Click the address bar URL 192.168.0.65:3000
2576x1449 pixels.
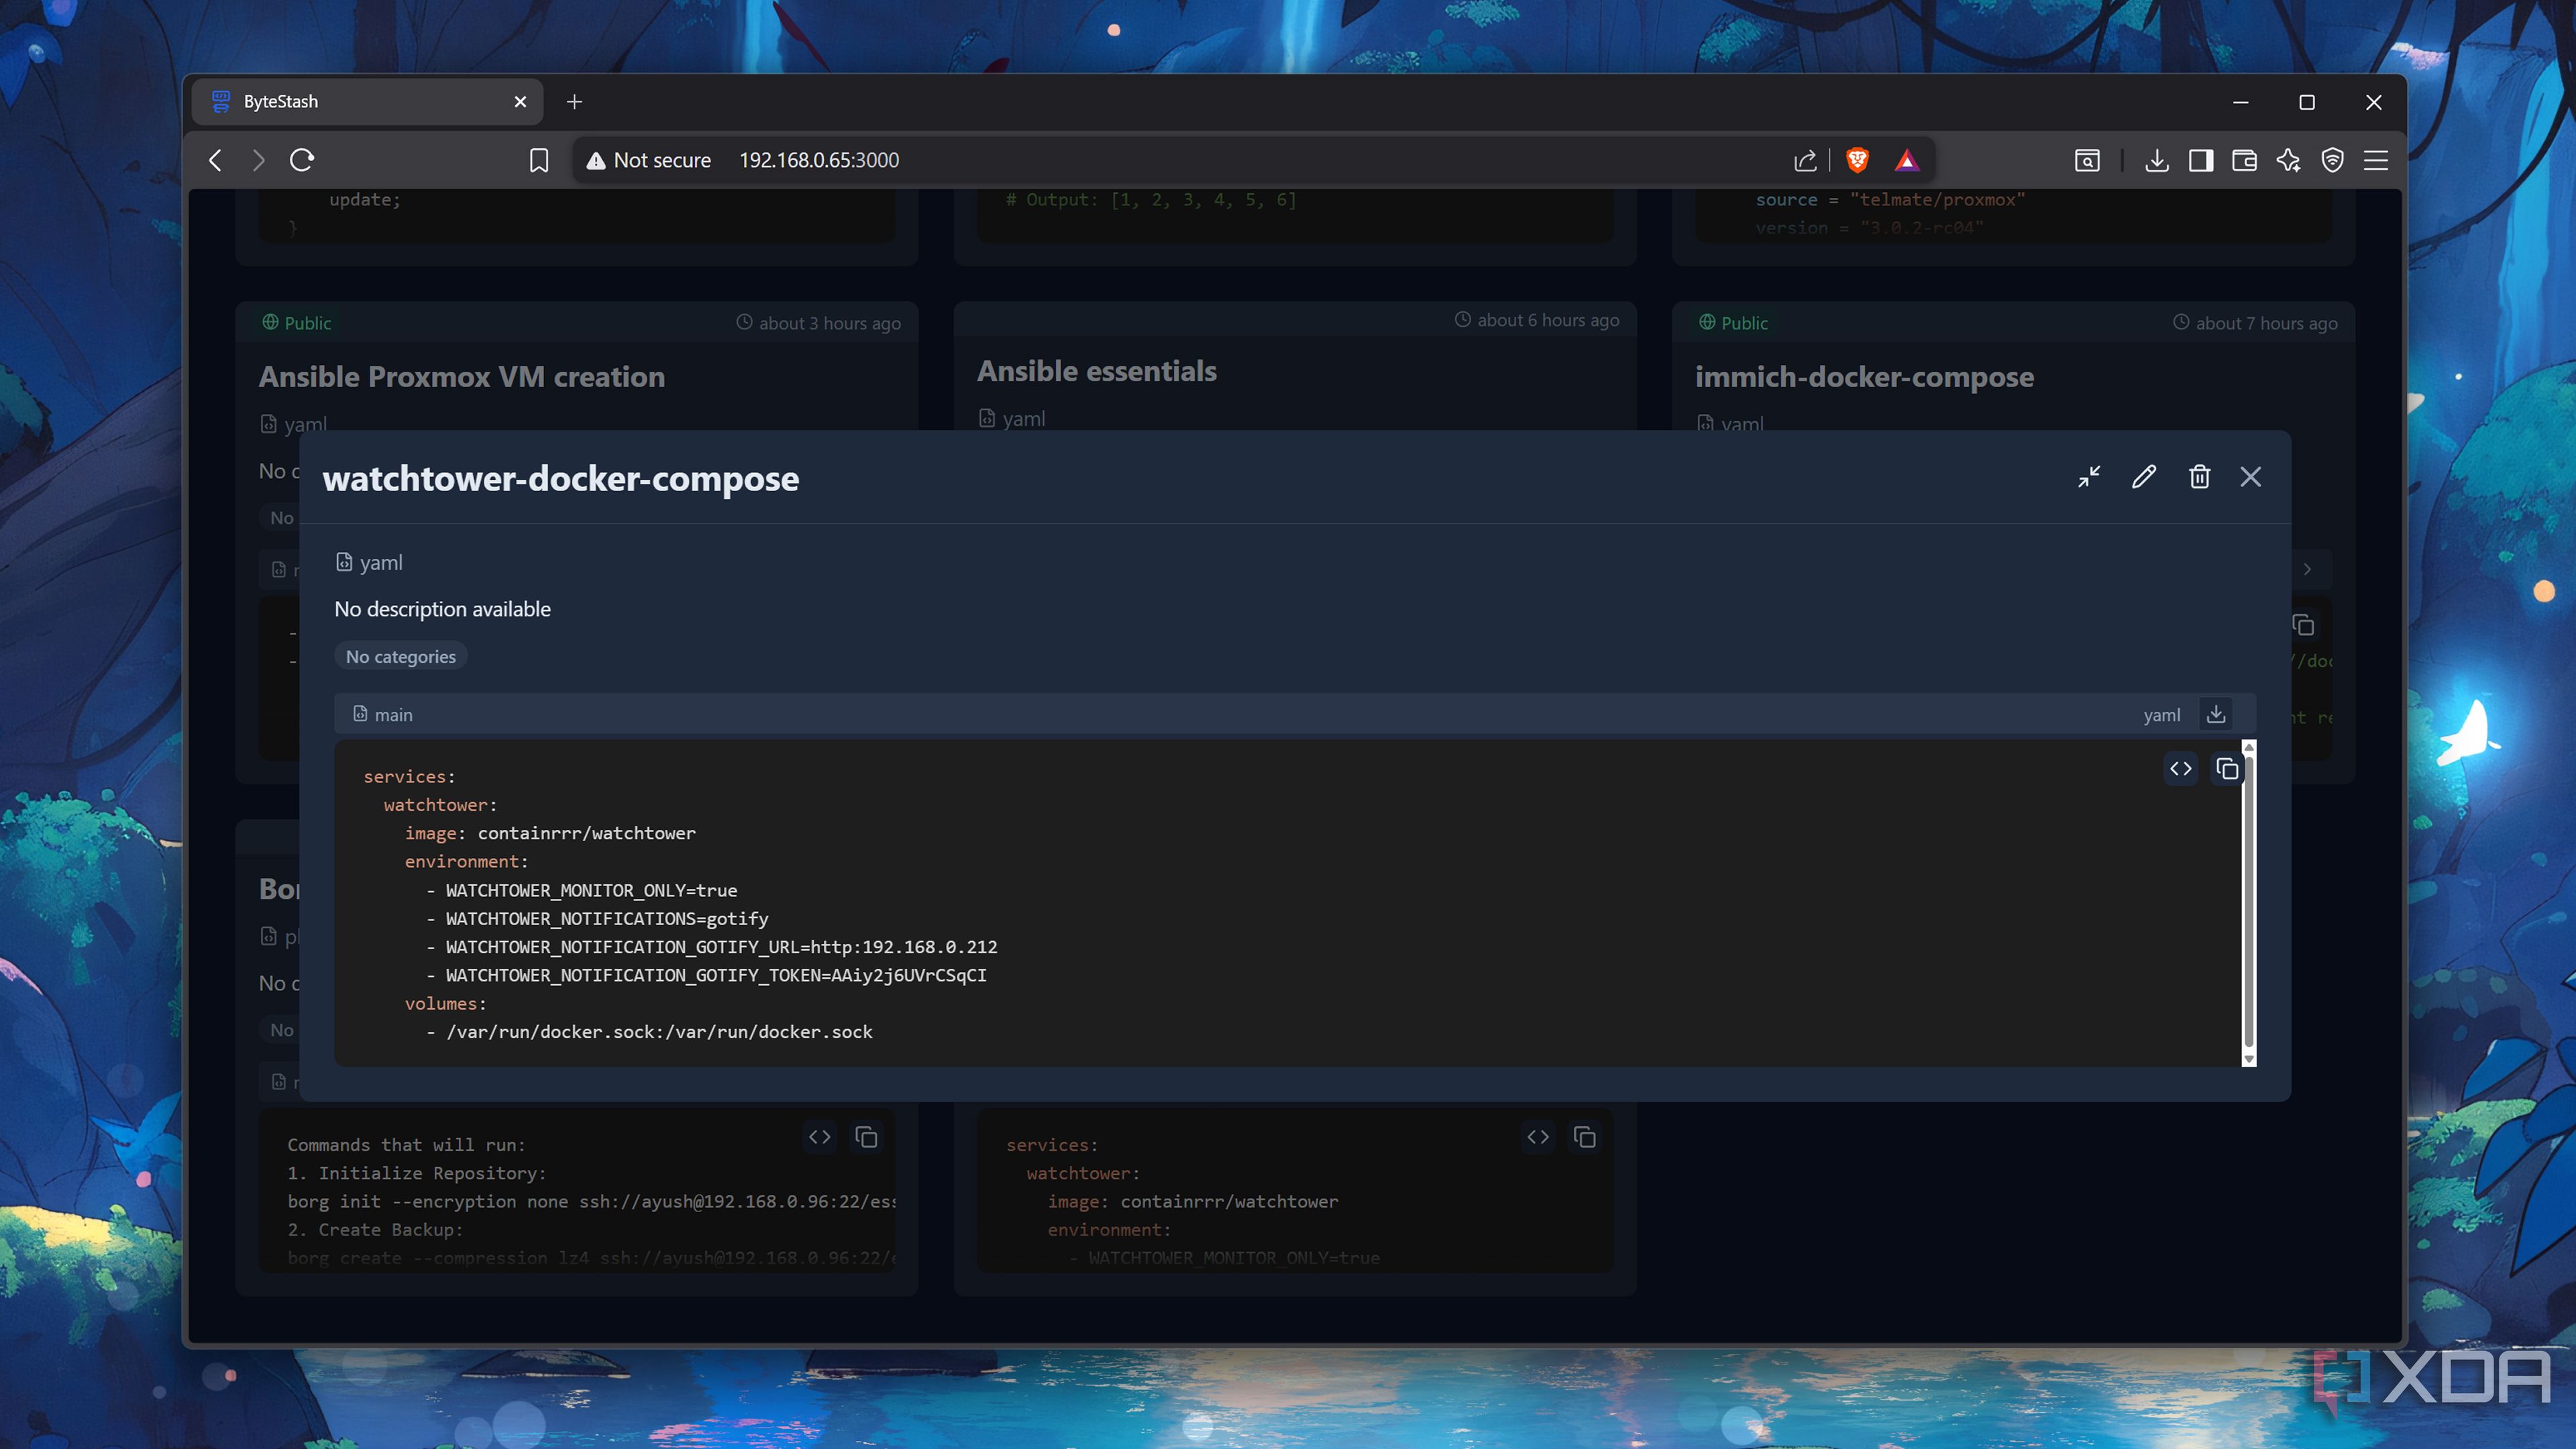[819, 160]
